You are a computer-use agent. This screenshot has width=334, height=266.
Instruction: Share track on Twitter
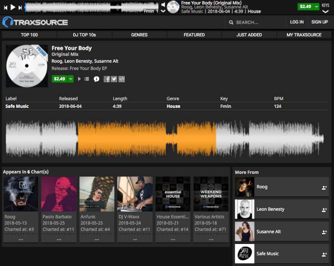pyautogui.click(x=114, y=79)
